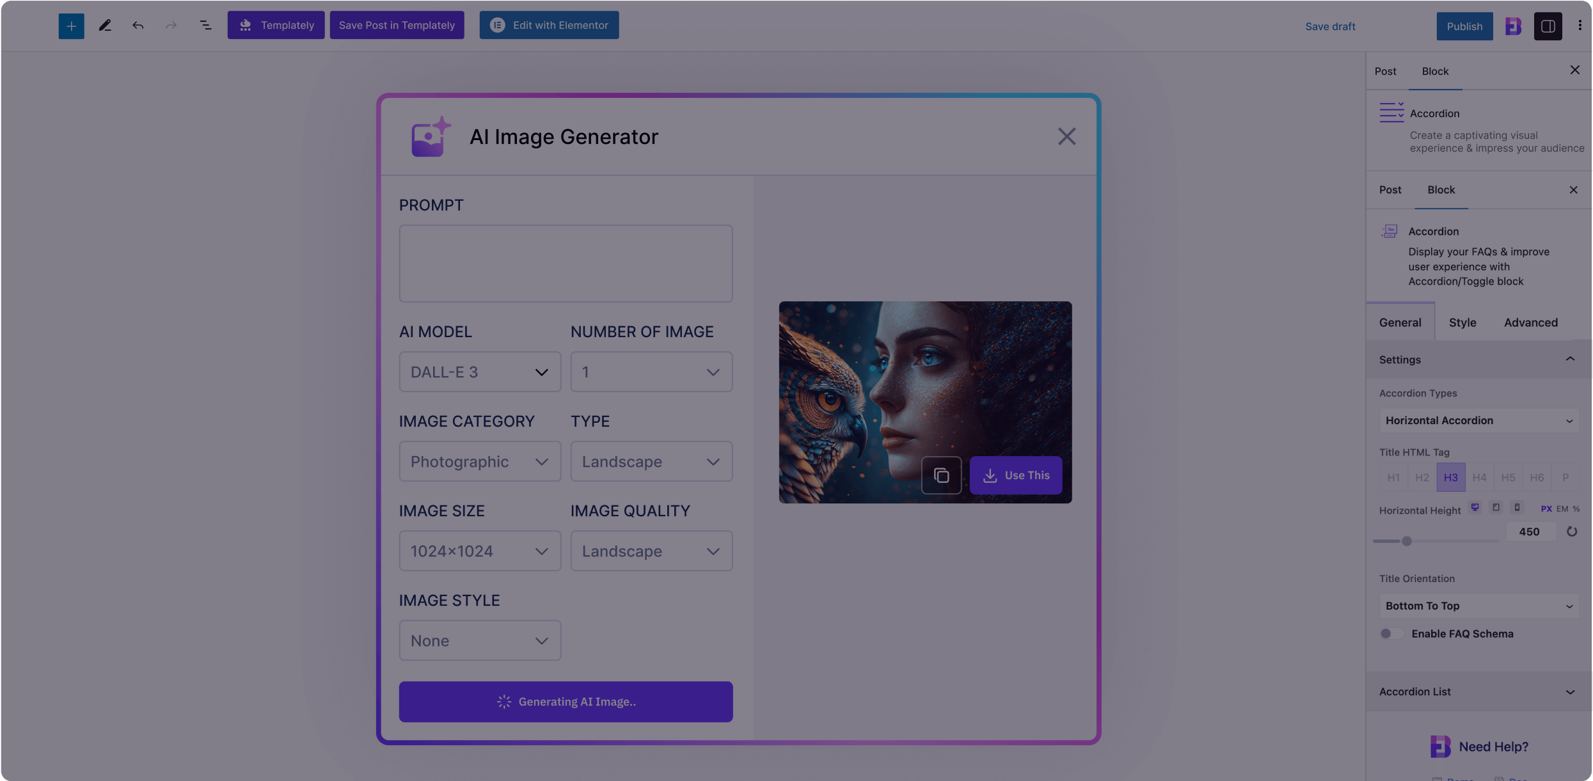Reset the Horizontal Height value icon

[1571, 532]
